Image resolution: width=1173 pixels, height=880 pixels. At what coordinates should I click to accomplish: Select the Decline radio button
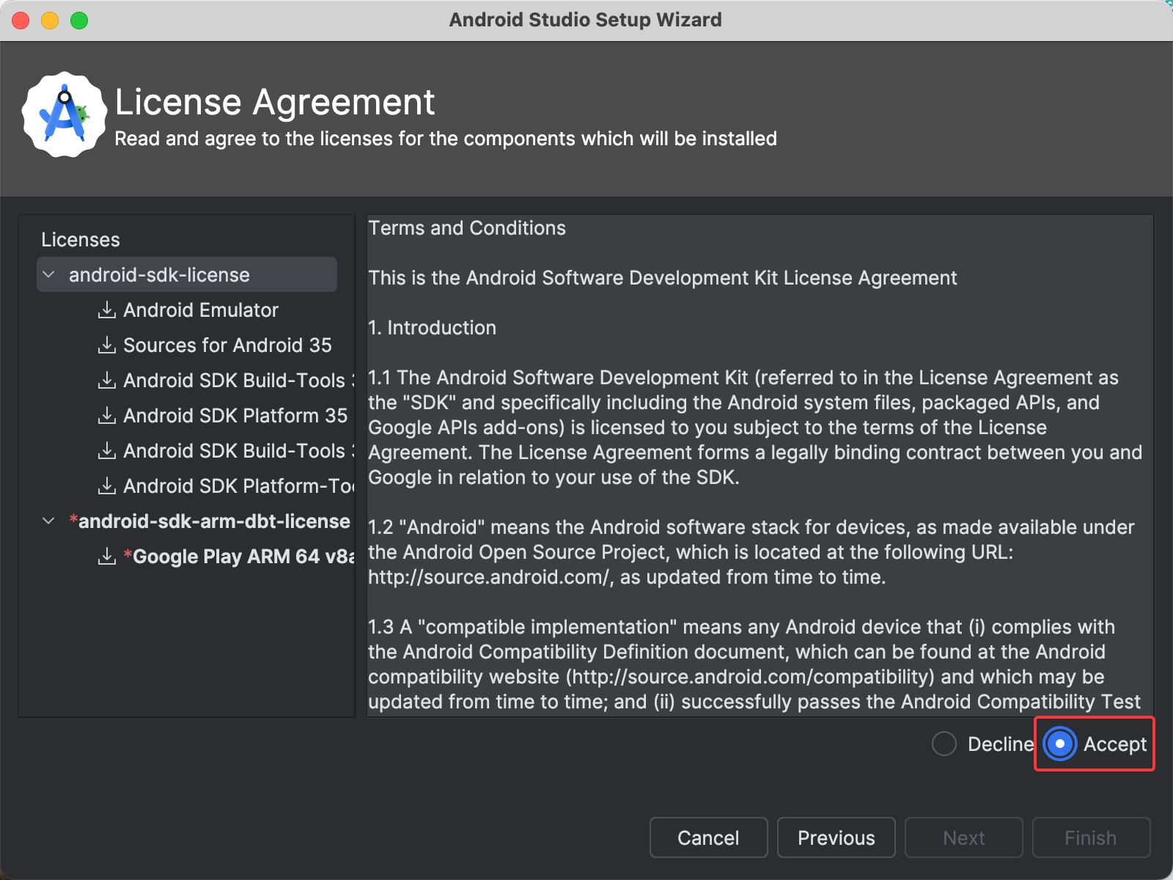tap(944, 744)
